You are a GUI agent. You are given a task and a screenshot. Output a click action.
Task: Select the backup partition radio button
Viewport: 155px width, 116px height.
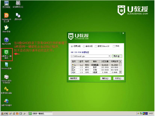pos(84,46)
